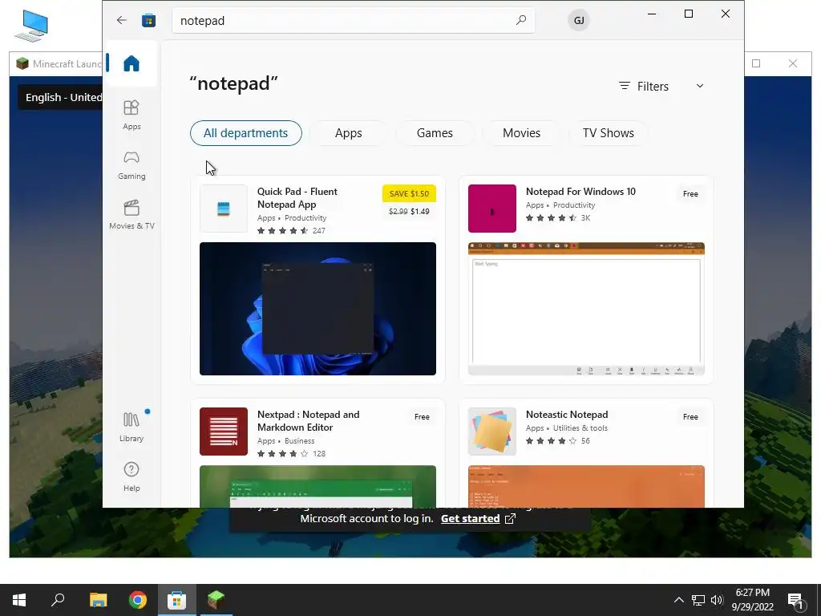Click the 128 ratings on Nextpad
Viewport: 821px width, 616px height.
pyautogui.click(x=319, y=454)
